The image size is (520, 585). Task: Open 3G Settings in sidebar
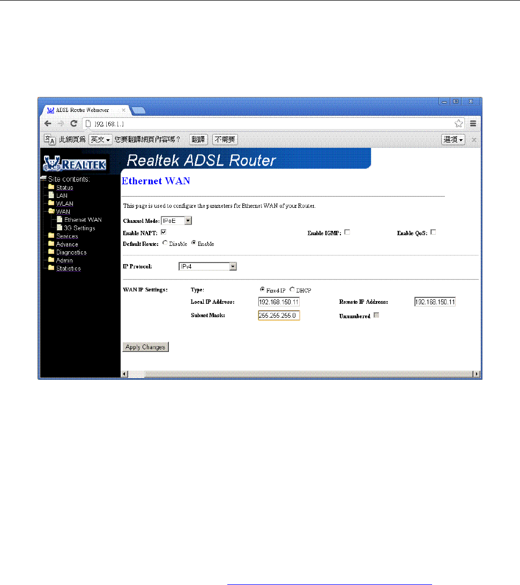click(79, 228)
